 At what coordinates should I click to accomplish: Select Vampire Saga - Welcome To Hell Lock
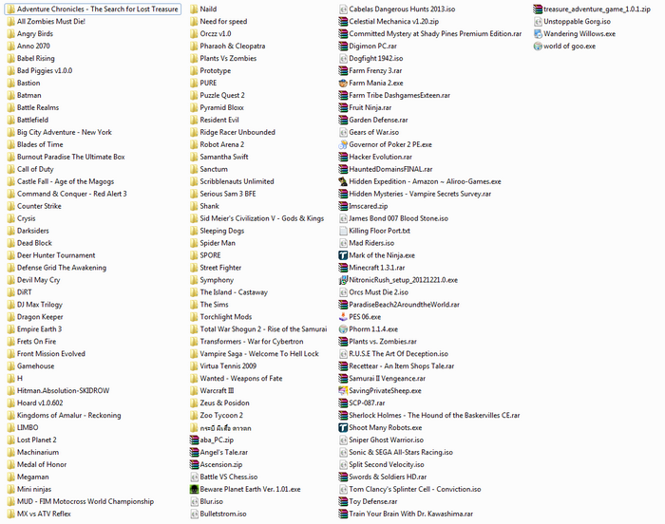click(x=259, y=353)
